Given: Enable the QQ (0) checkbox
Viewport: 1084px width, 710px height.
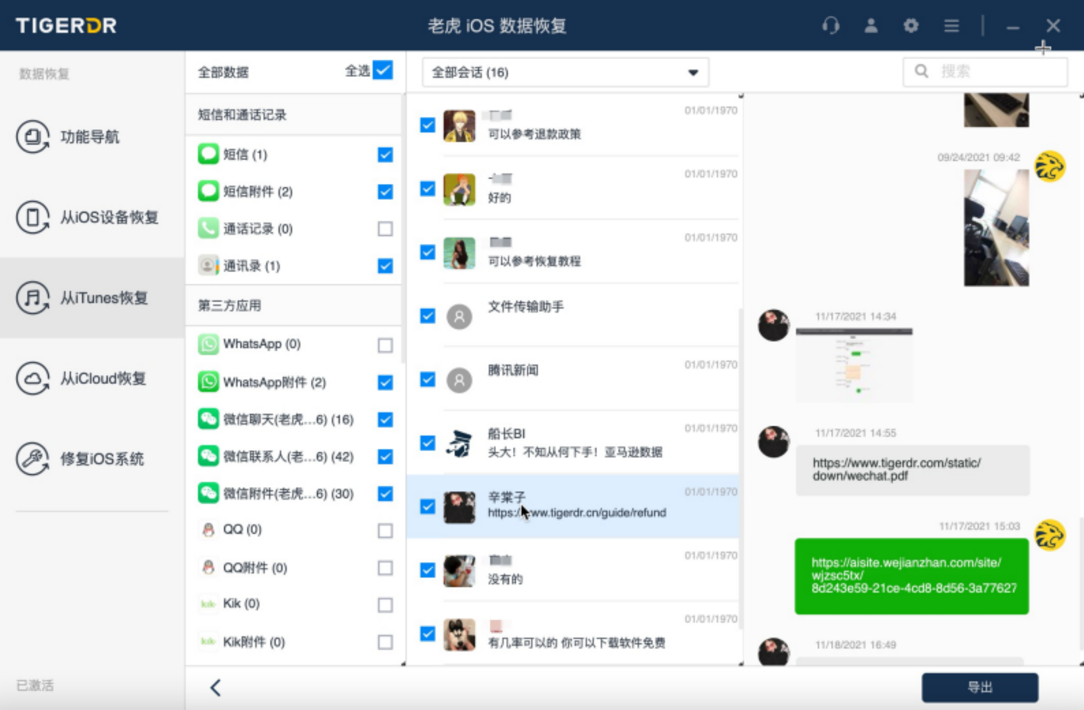Looking at the screenshot, I should coord(385,531).
